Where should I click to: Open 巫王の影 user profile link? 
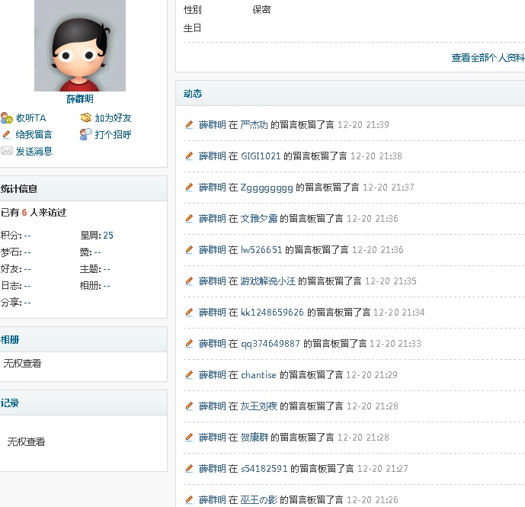(x=259, y=500)
